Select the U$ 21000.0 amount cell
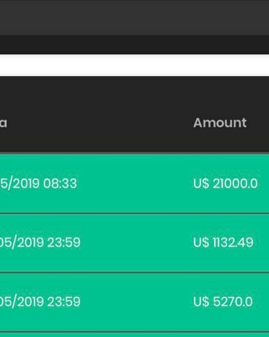This screenshot has height=337, width=269. tap(225, 183)
